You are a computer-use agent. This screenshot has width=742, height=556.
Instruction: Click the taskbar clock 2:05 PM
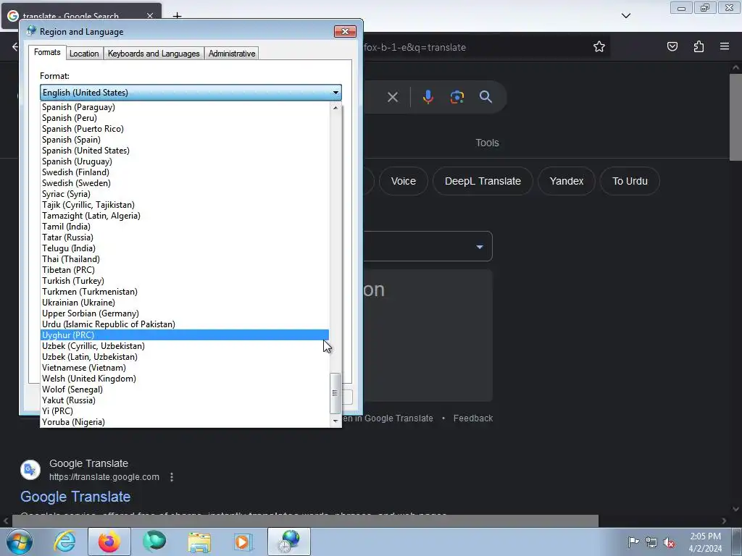pos(705,536)
